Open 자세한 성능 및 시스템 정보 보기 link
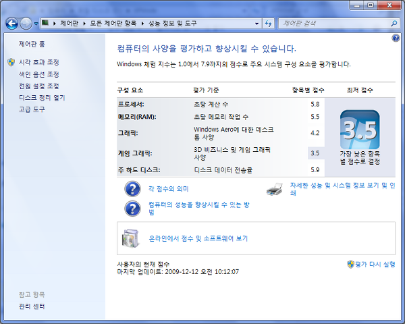 coord(342,189)
